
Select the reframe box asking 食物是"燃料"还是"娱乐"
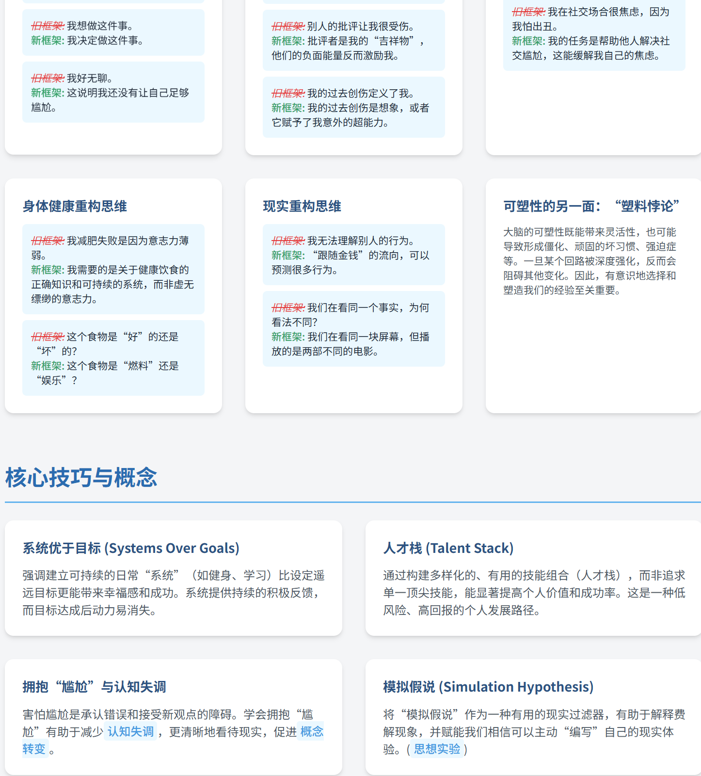click(113, 358)
